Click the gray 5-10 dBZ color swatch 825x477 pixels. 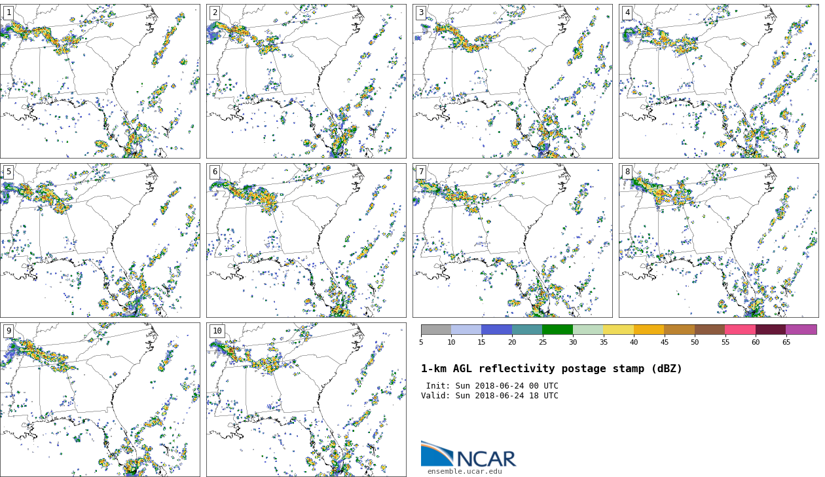pos(436,330)
